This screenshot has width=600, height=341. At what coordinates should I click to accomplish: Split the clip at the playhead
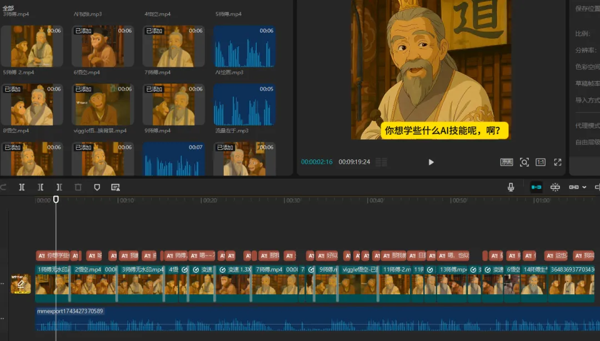pyautogui.click(x=22, y=187)
